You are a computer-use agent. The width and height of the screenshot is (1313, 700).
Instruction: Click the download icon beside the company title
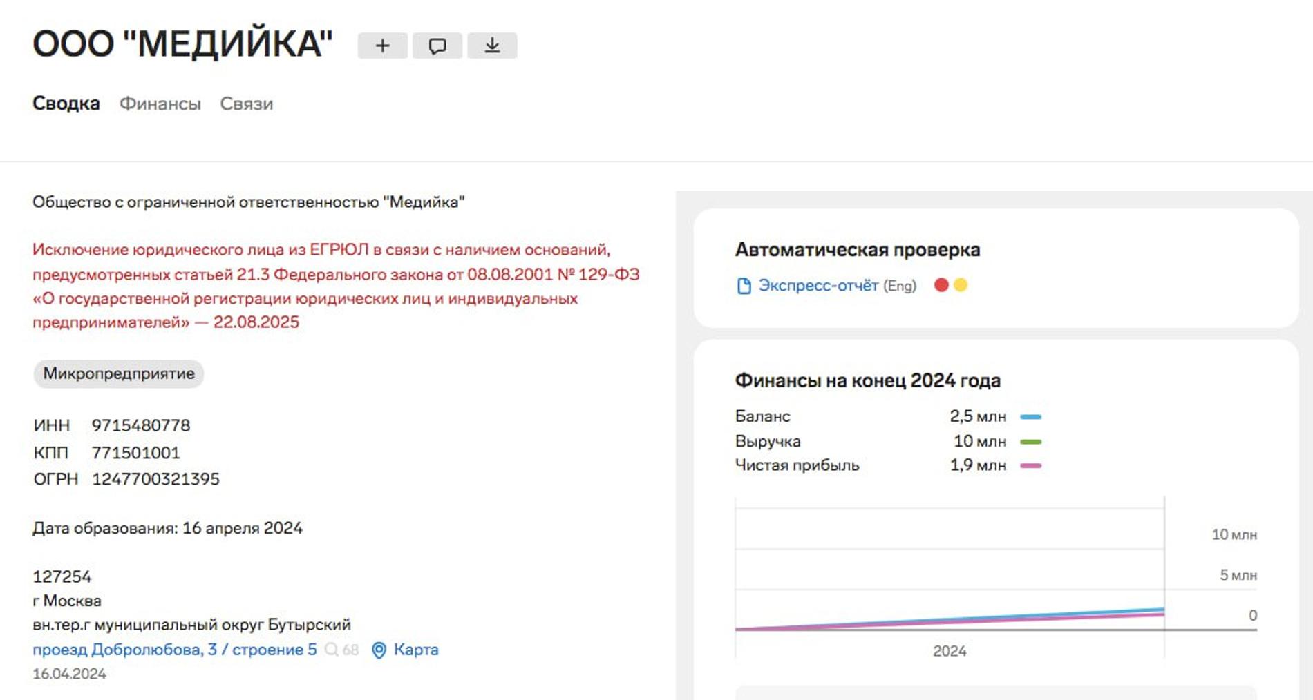pos(493,45)
